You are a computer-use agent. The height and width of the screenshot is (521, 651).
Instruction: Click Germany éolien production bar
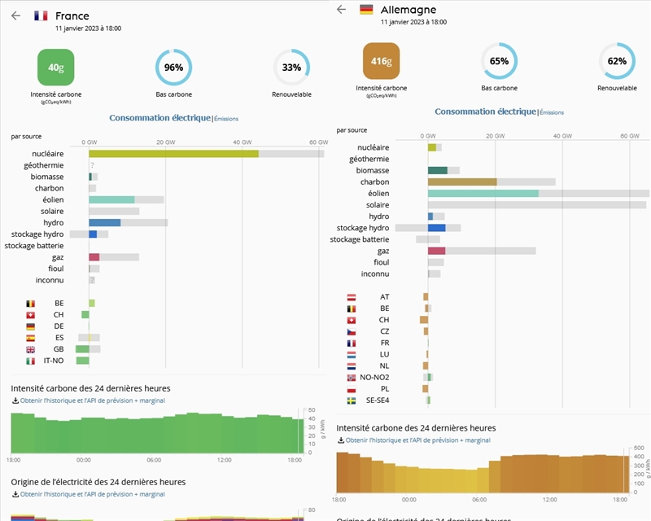(483, 193)
